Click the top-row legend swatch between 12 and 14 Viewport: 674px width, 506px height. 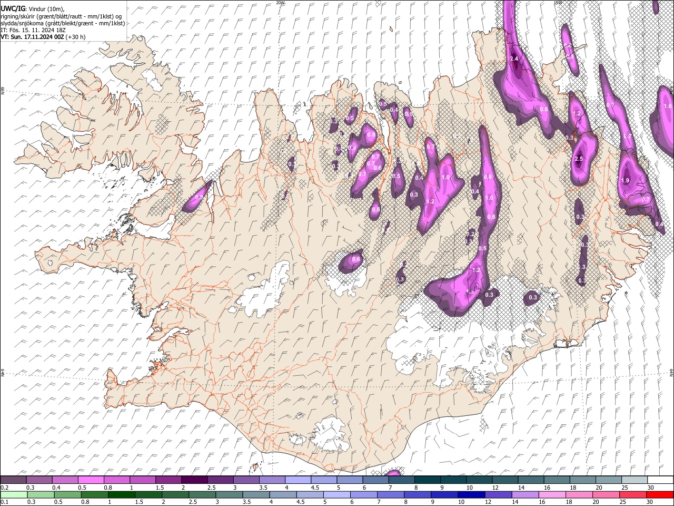point(505,480)
